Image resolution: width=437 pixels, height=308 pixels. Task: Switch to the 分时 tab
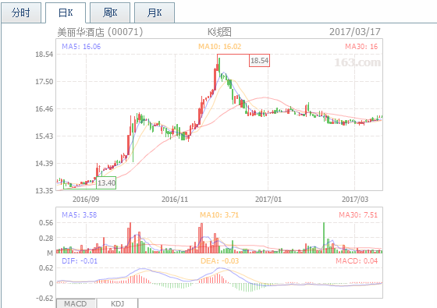tap(21, 12)
